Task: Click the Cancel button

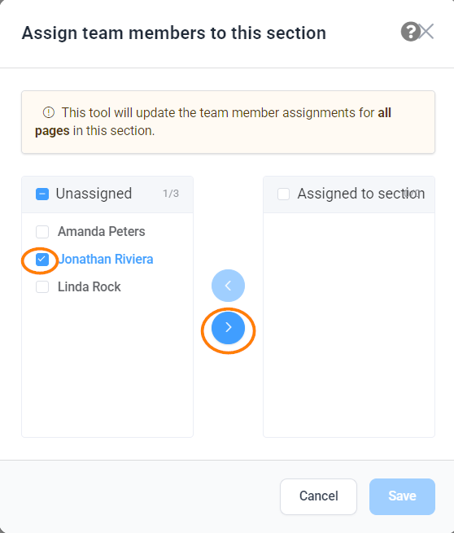Action: 318,496
